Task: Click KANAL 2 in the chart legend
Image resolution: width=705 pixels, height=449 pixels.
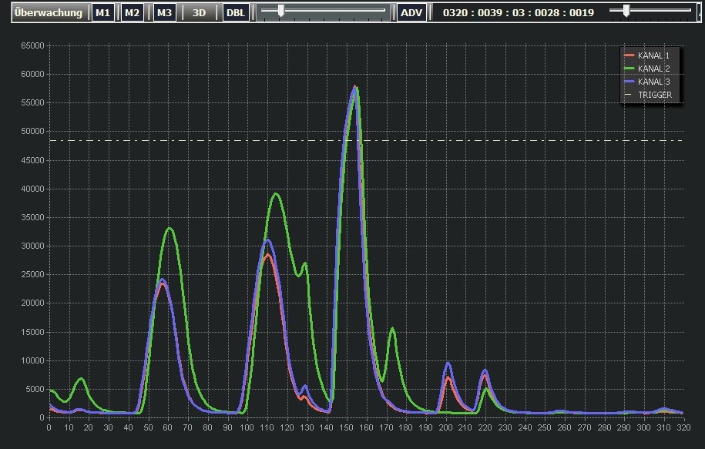Action: click(x=653, y=69)
